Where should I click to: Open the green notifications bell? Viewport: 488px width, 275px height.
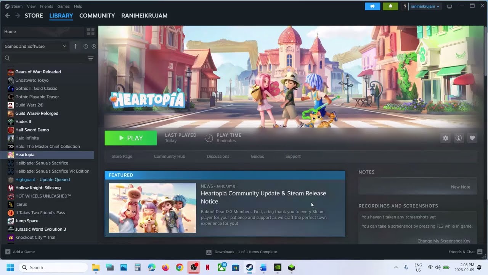coord(390,6)
